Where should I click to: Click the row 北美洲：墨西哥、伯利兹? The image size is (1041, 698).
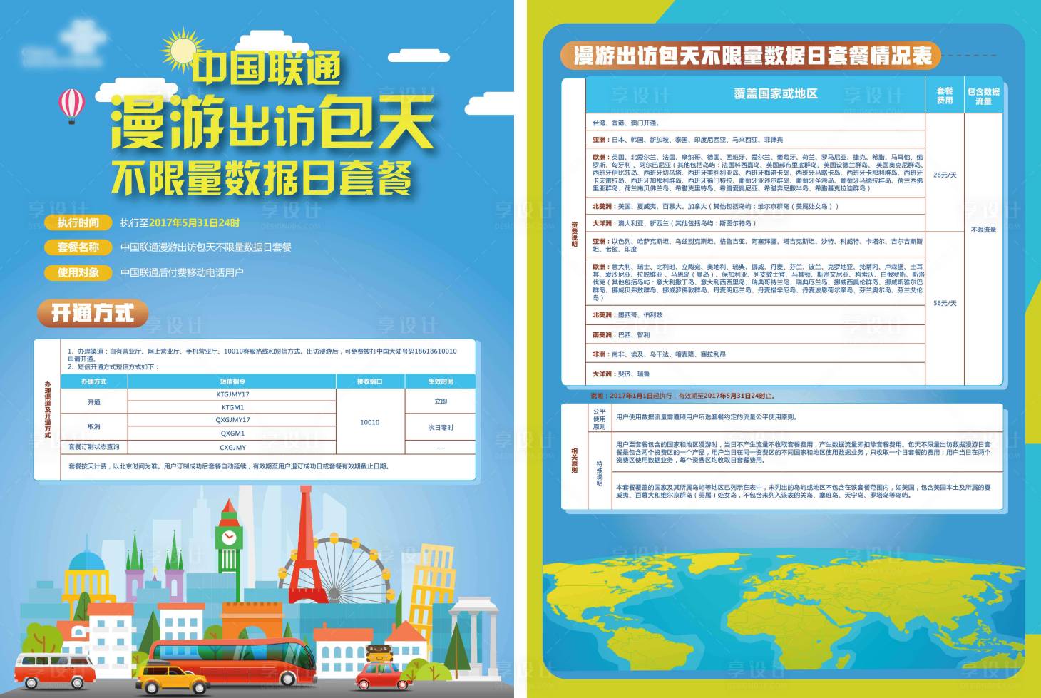point(755,314)
